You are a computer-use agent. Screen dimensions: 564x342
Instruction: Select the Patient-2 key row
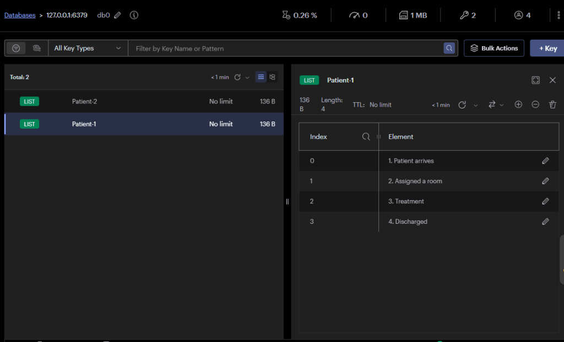tap(143, 102)
